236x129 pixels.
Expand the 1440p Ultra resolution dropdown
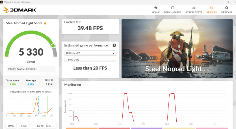click(x=90, y=60)
